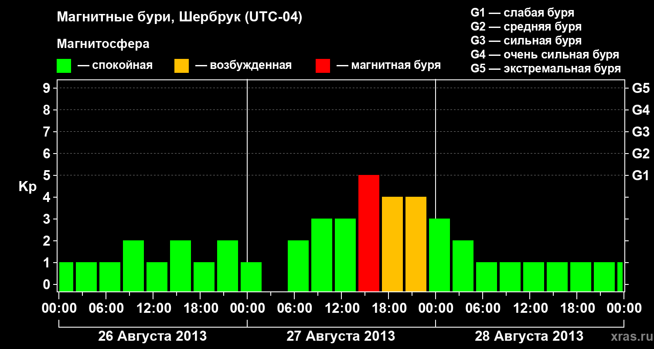Click the 'G5' label on the right axis

[640, 88]
